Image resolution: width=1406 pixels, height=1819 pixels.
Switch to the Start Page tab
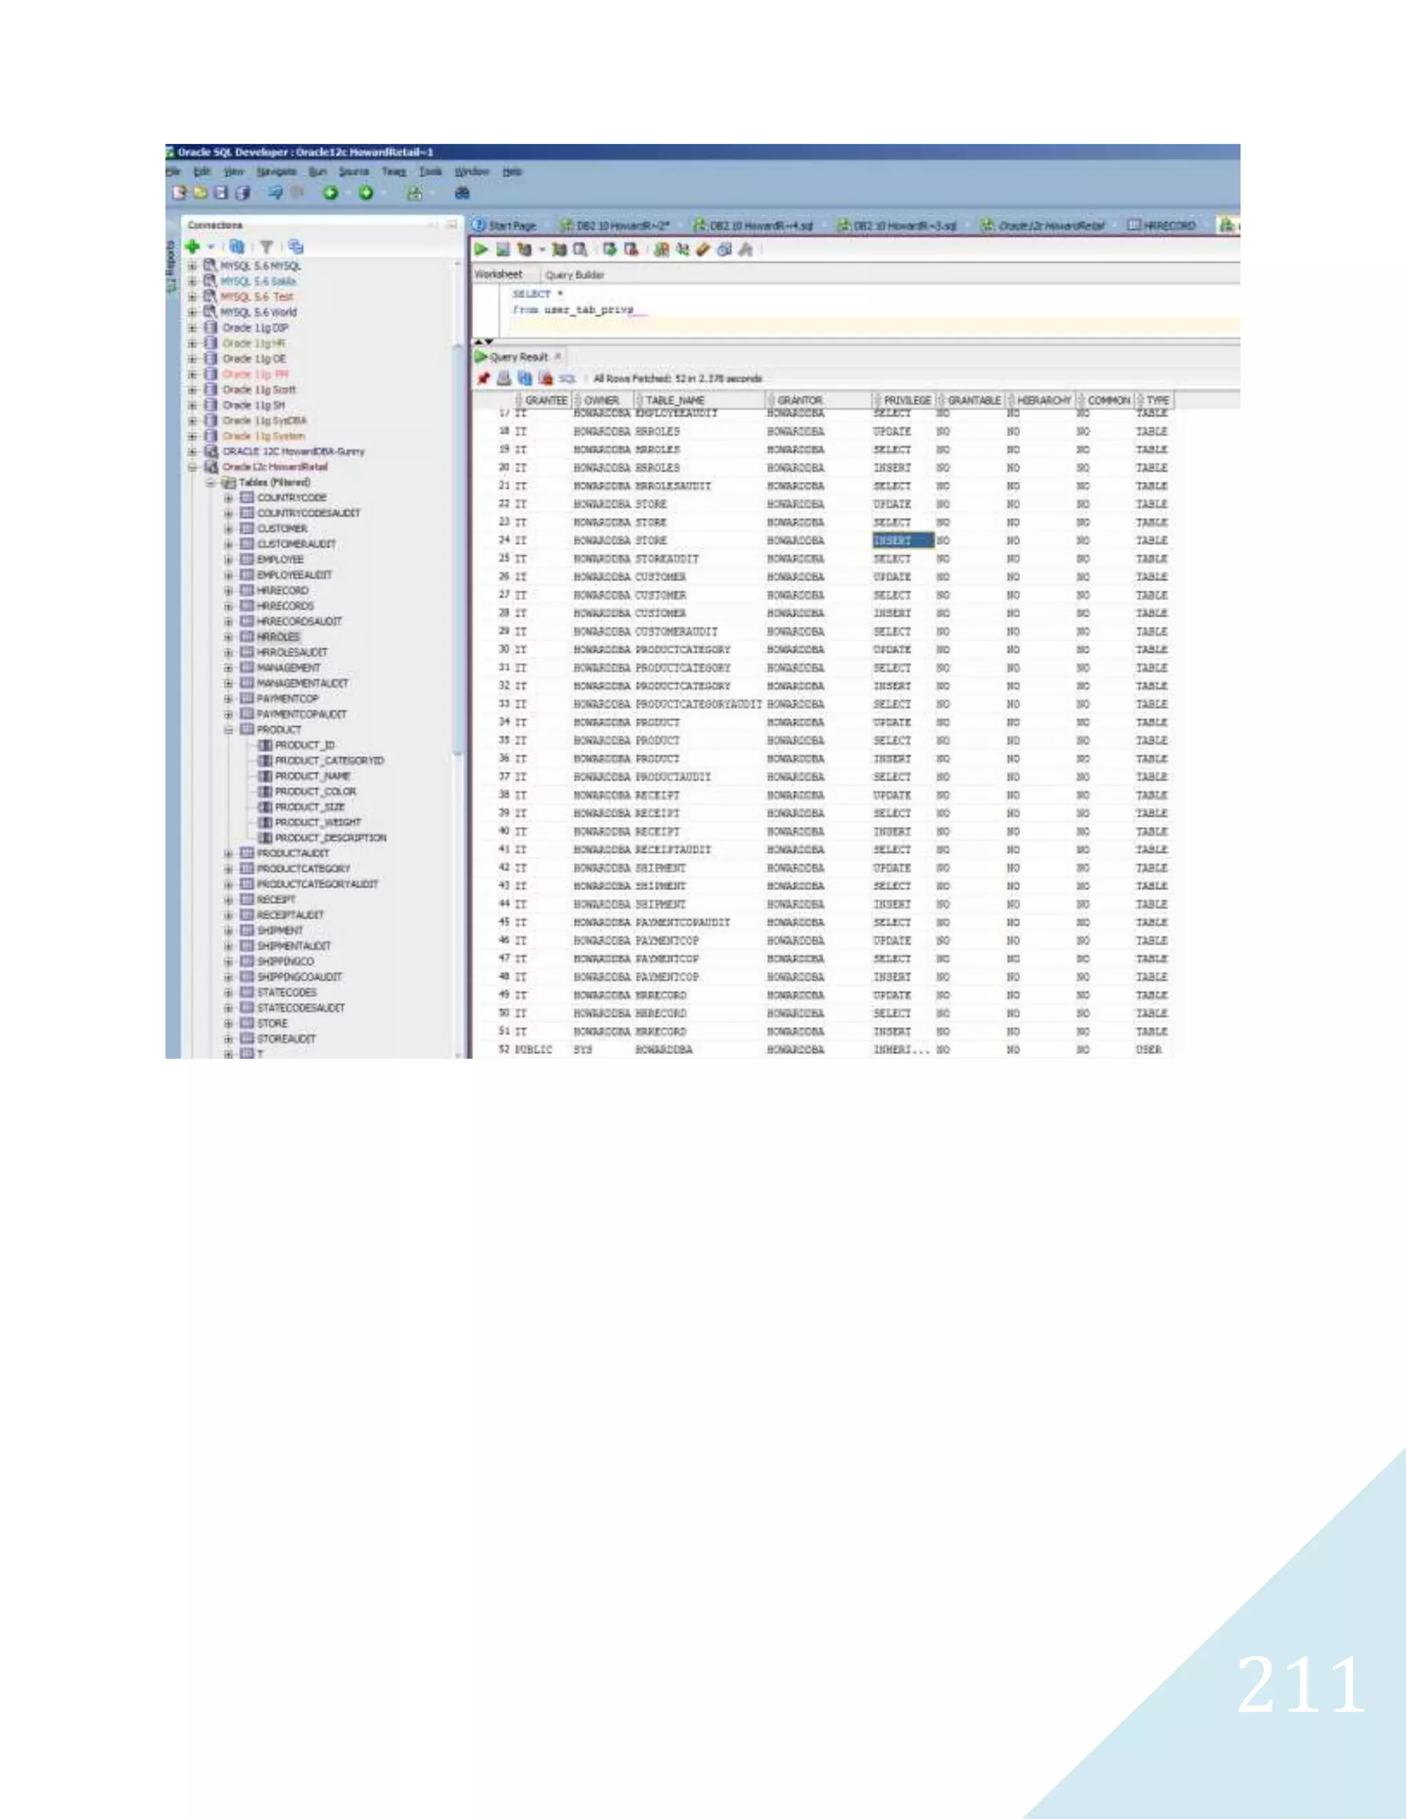(505, 226)
